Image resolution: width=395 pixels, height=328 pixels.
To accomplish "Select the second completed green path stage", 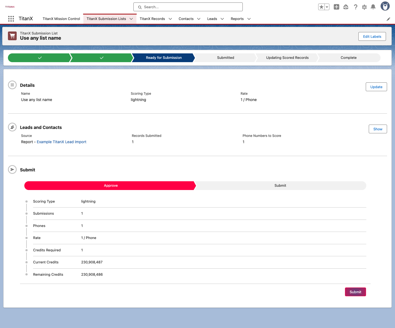I will tap(102, 58).
